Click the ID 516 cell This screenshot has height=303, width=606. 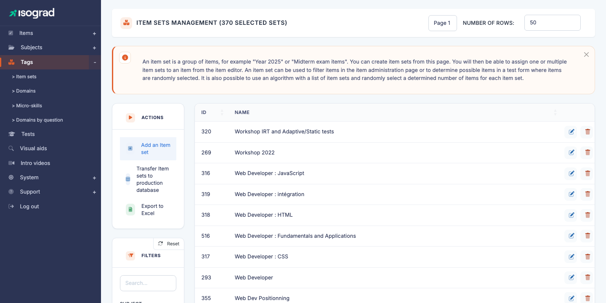(206, 236)
